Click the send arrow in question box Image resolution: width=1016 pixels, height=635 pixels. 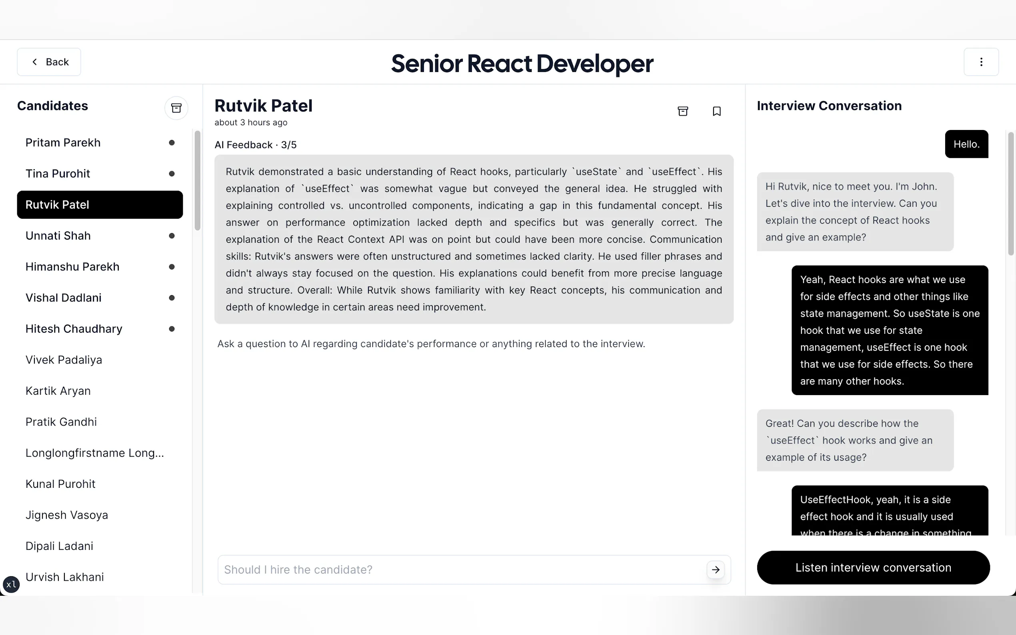[x=715, y=569]
